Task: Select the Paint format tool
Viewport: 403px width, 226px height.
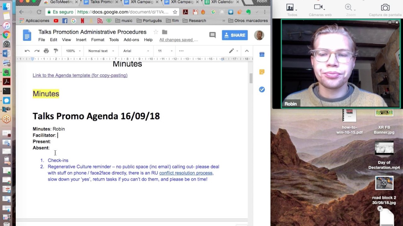Action: click(x=56, y=51)
